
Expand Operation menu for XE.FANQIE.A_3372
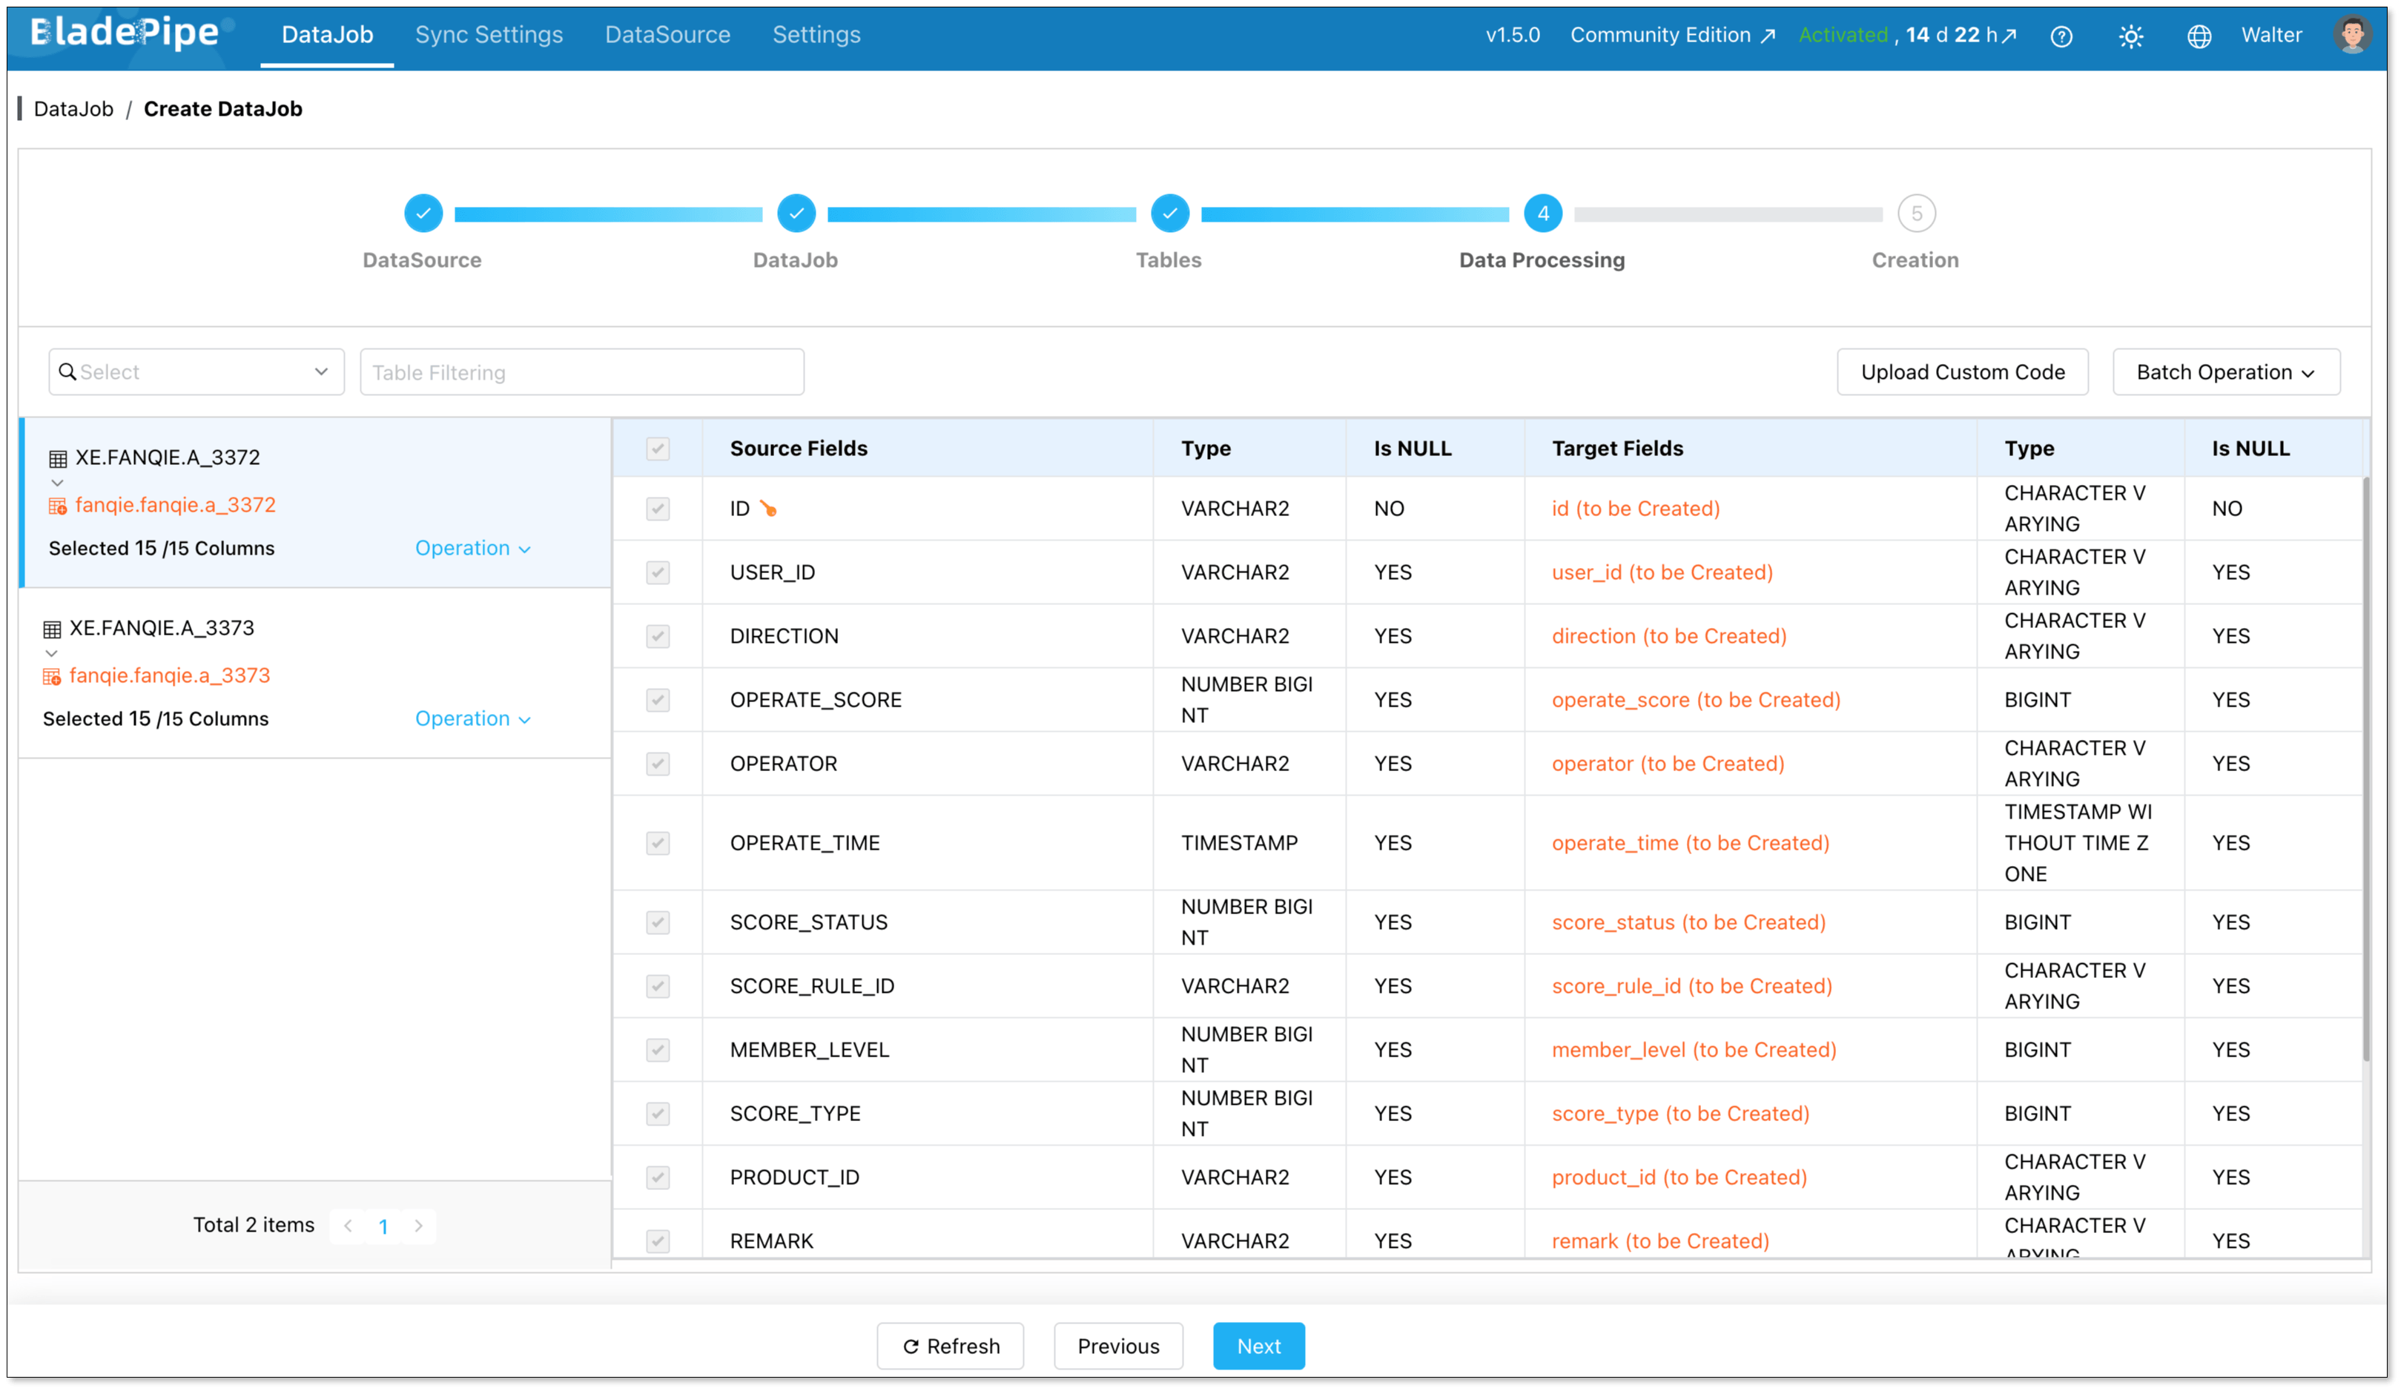tap(472, 548)
